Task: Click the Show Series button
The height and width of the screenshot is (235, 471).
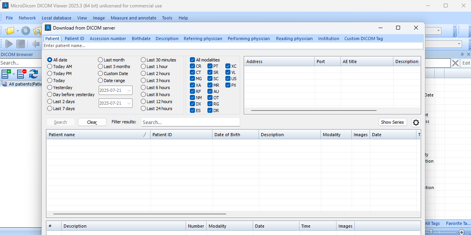Action: tap(392, 122)
